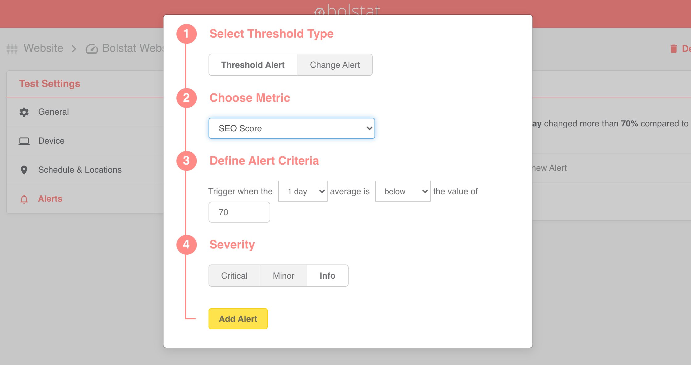Set severity to Minor
Image resolution: width=691 pixels, height=365 pixels.
283,276
